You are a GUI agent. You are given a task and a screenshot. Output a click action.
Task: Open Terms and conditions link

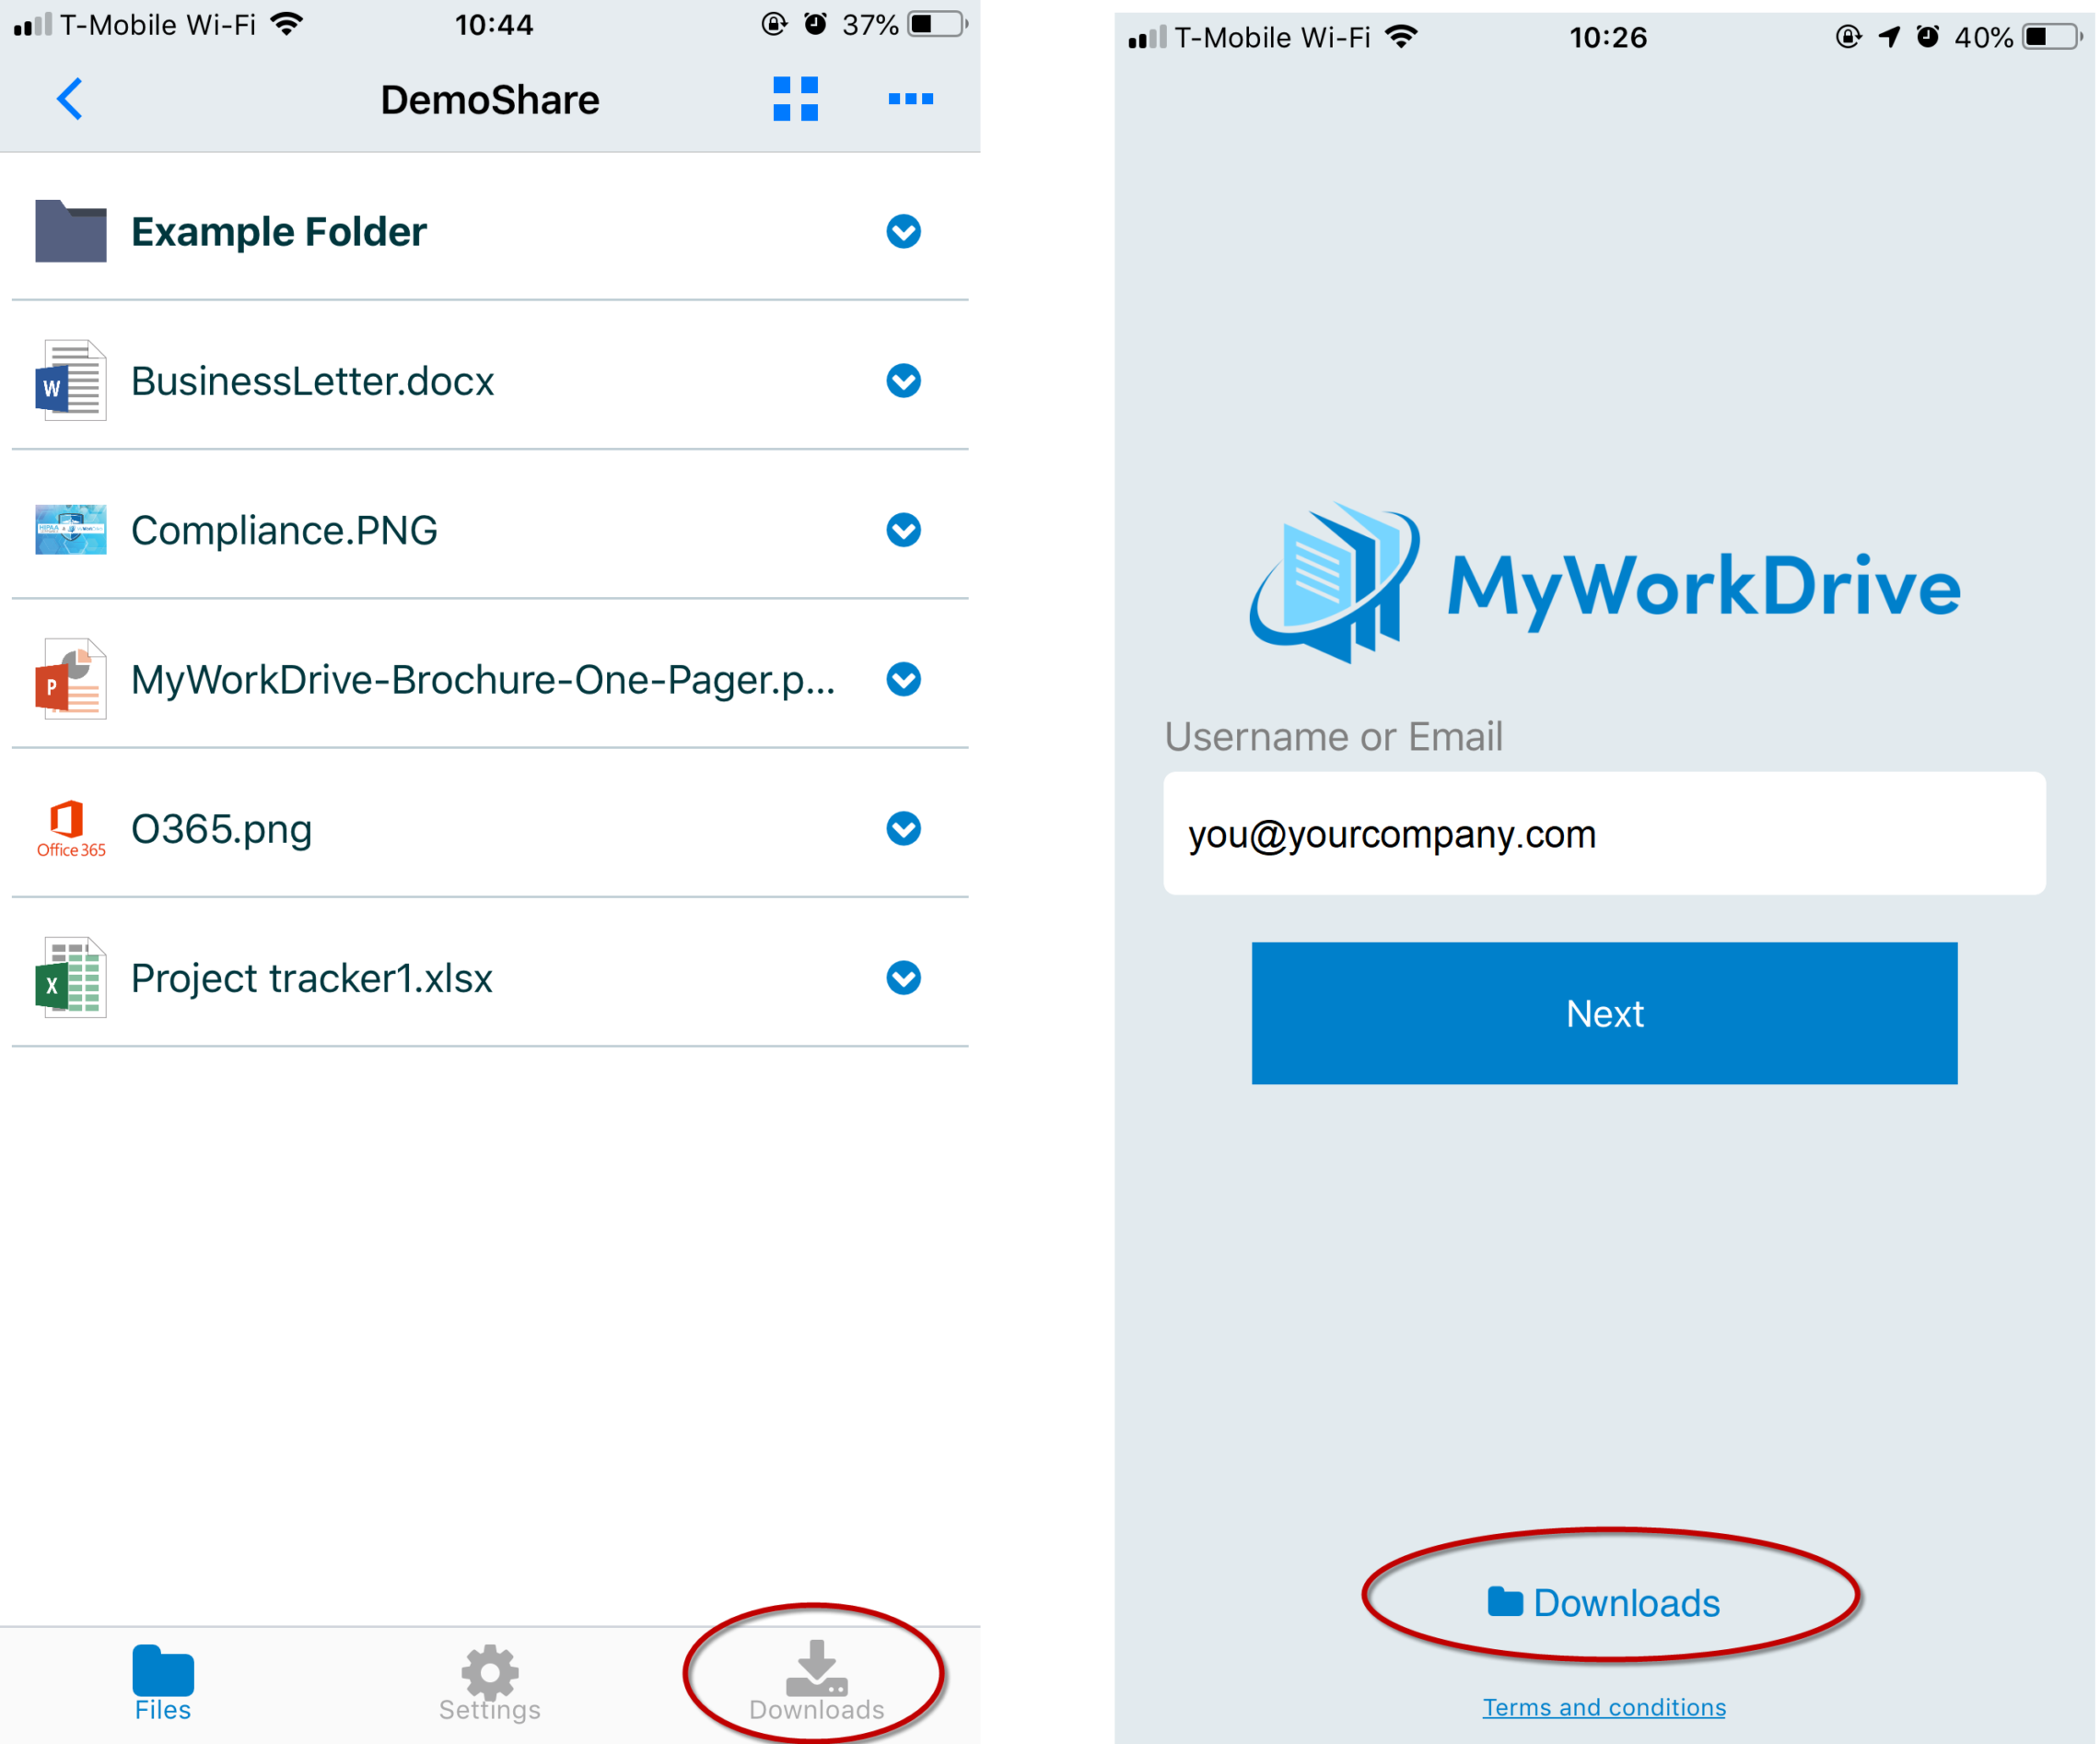coord(1603,1707)
